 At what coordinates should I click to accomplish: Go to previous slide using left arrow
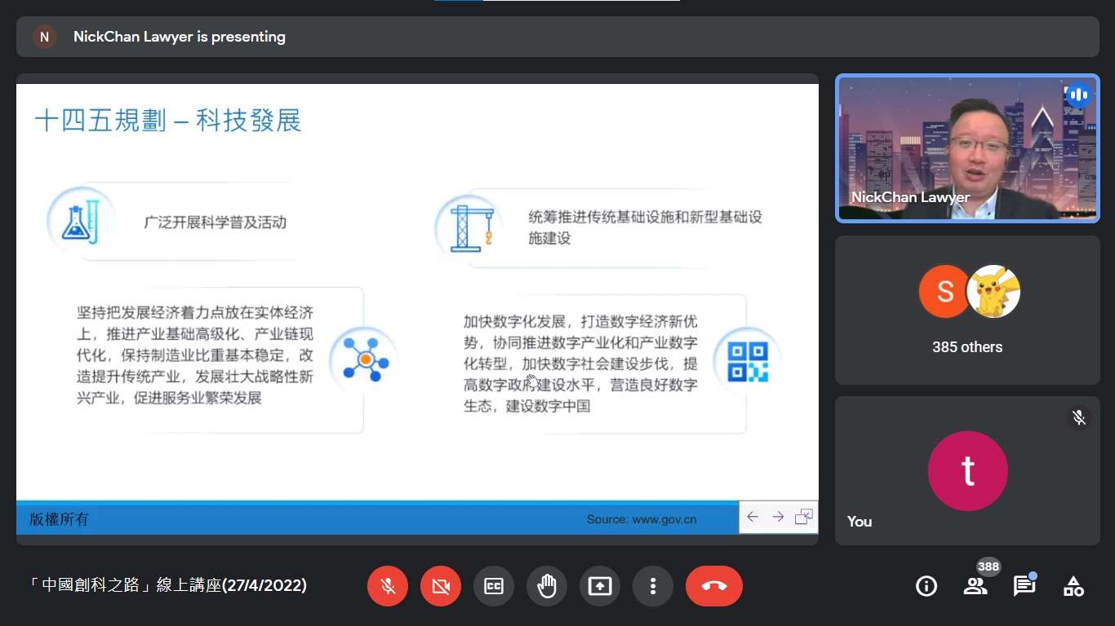pyautogui.click(x=753, y=517)
